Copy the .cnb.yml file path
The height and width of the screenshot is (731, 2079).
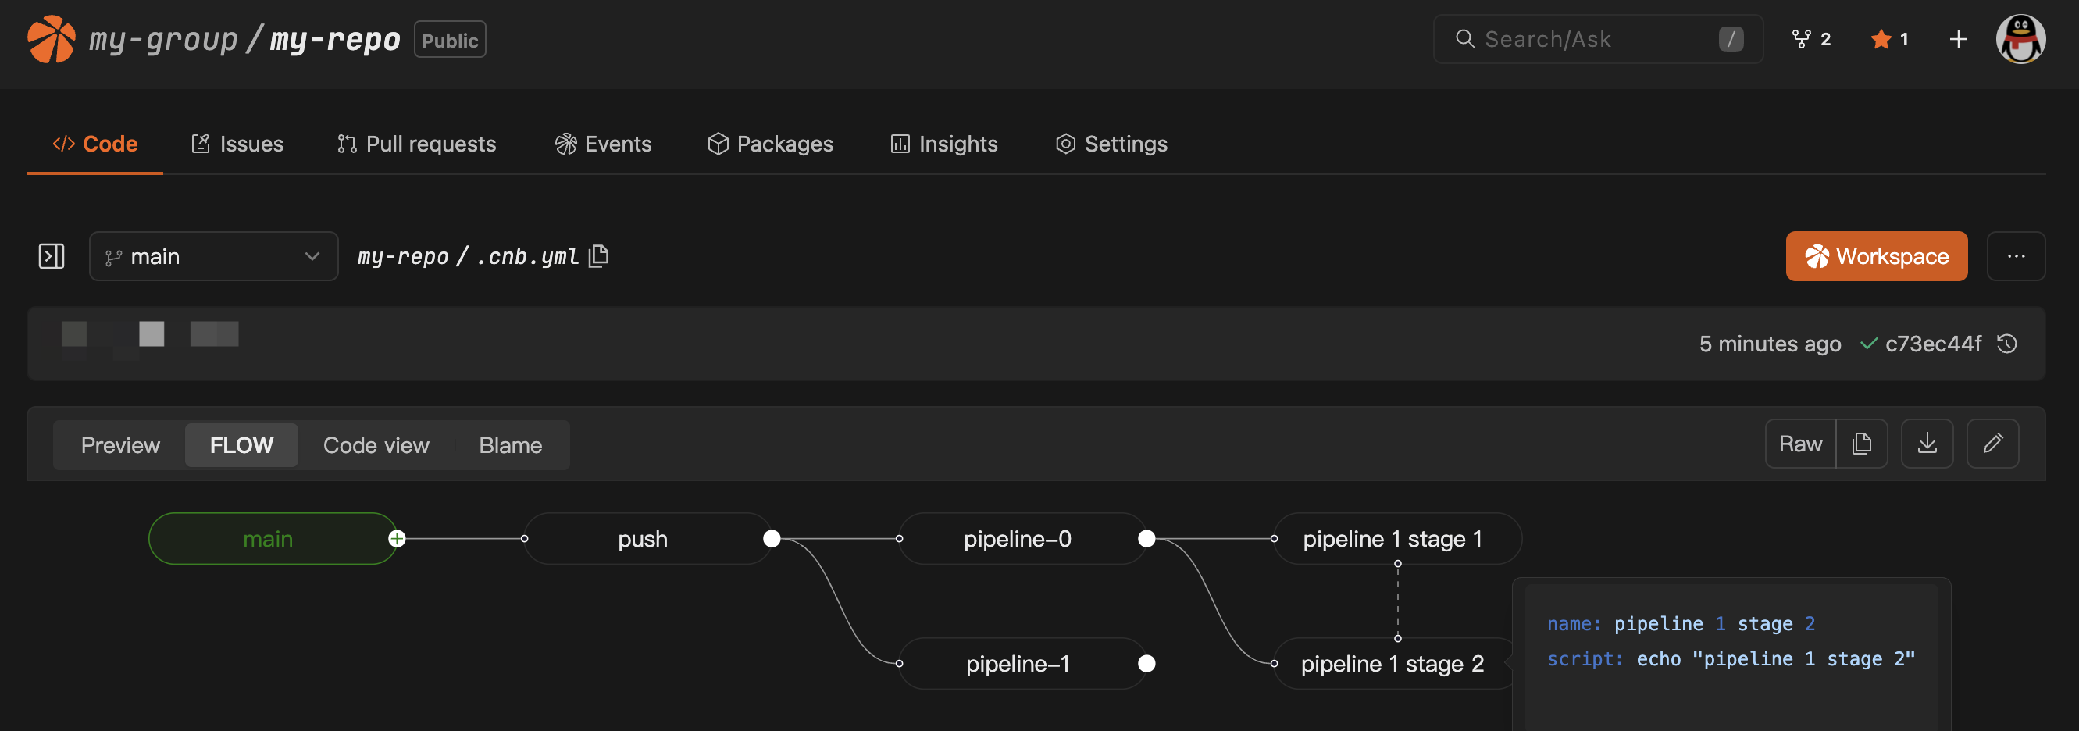pyautogui.click(x=598, y=255)
